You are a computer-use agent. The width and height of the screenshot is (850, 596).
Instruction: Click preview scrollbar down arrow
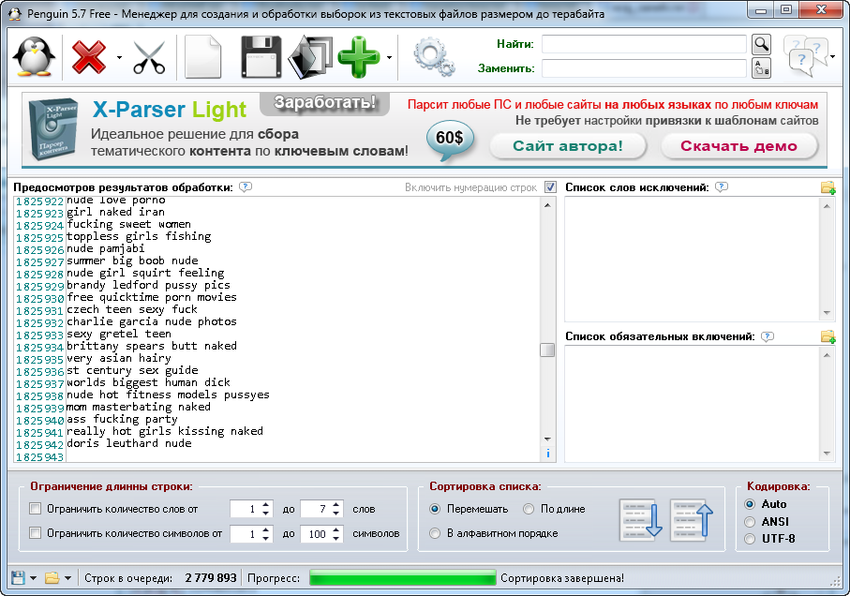pyautogui.click(x=547, y=439)
